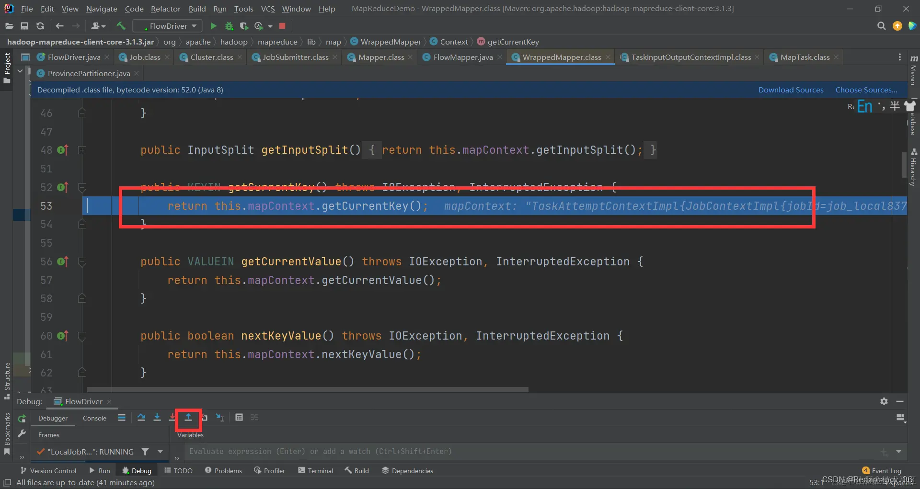
Task: Reload all files from disk
Action: click(40, 26)
